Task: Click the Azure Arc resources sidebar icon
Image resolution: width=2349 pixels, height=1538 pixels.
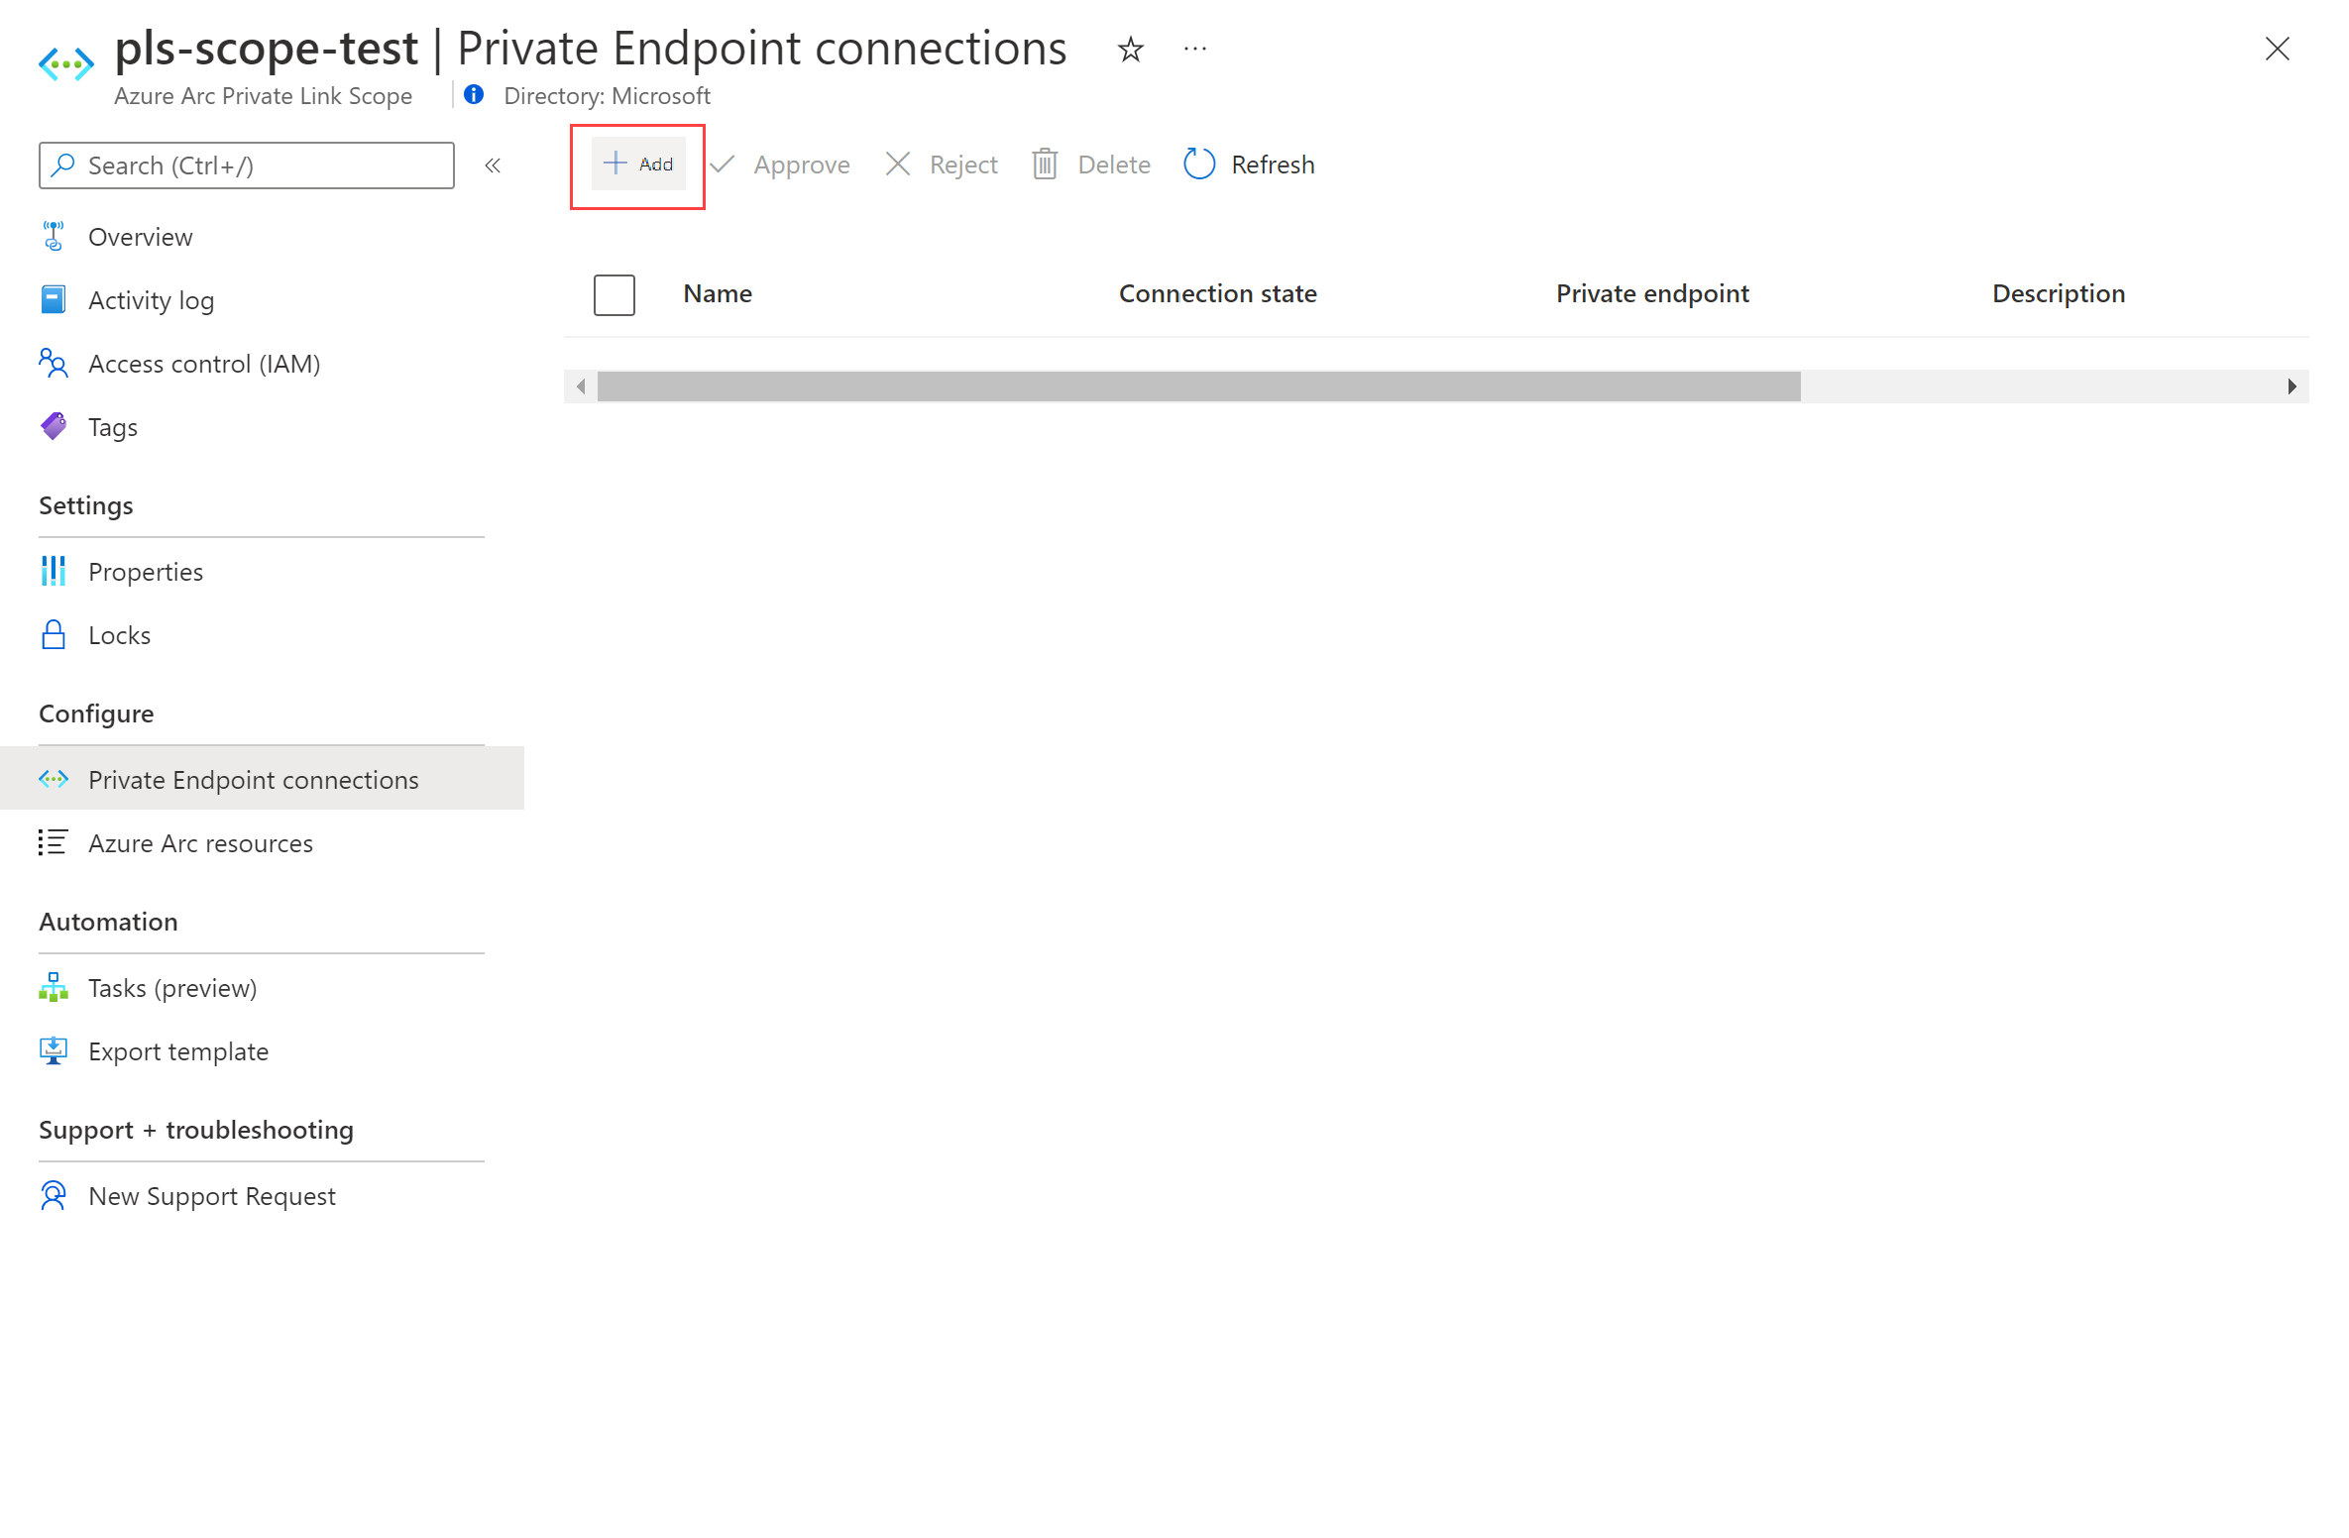Action: (55, 842)
